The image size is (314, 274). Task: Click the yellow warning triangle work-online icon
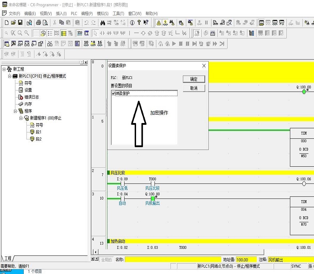pos(159,23)
